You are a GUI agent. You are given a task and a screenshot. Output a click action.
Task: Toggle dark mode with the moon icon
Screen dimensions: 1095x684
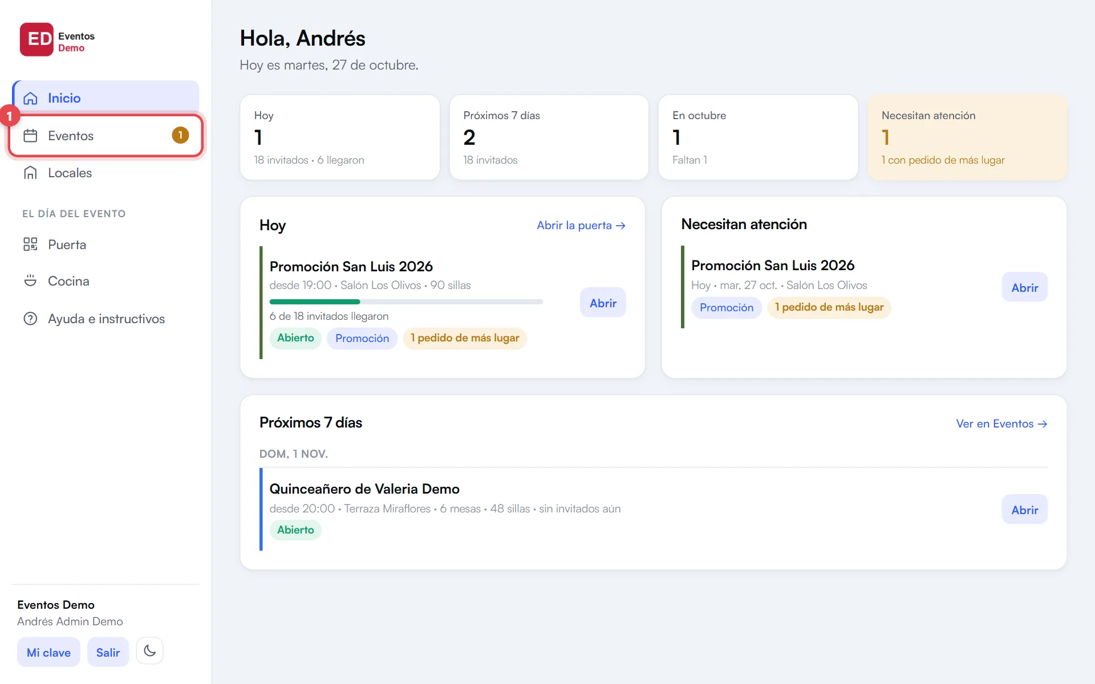[x=150, y=651]
